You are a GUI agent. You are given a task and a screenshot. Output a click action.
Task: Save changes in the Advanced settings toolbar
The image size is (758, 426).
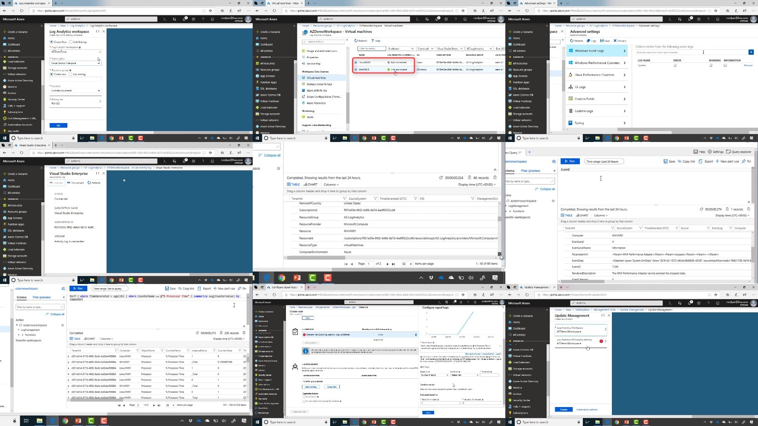click(605, 41)
